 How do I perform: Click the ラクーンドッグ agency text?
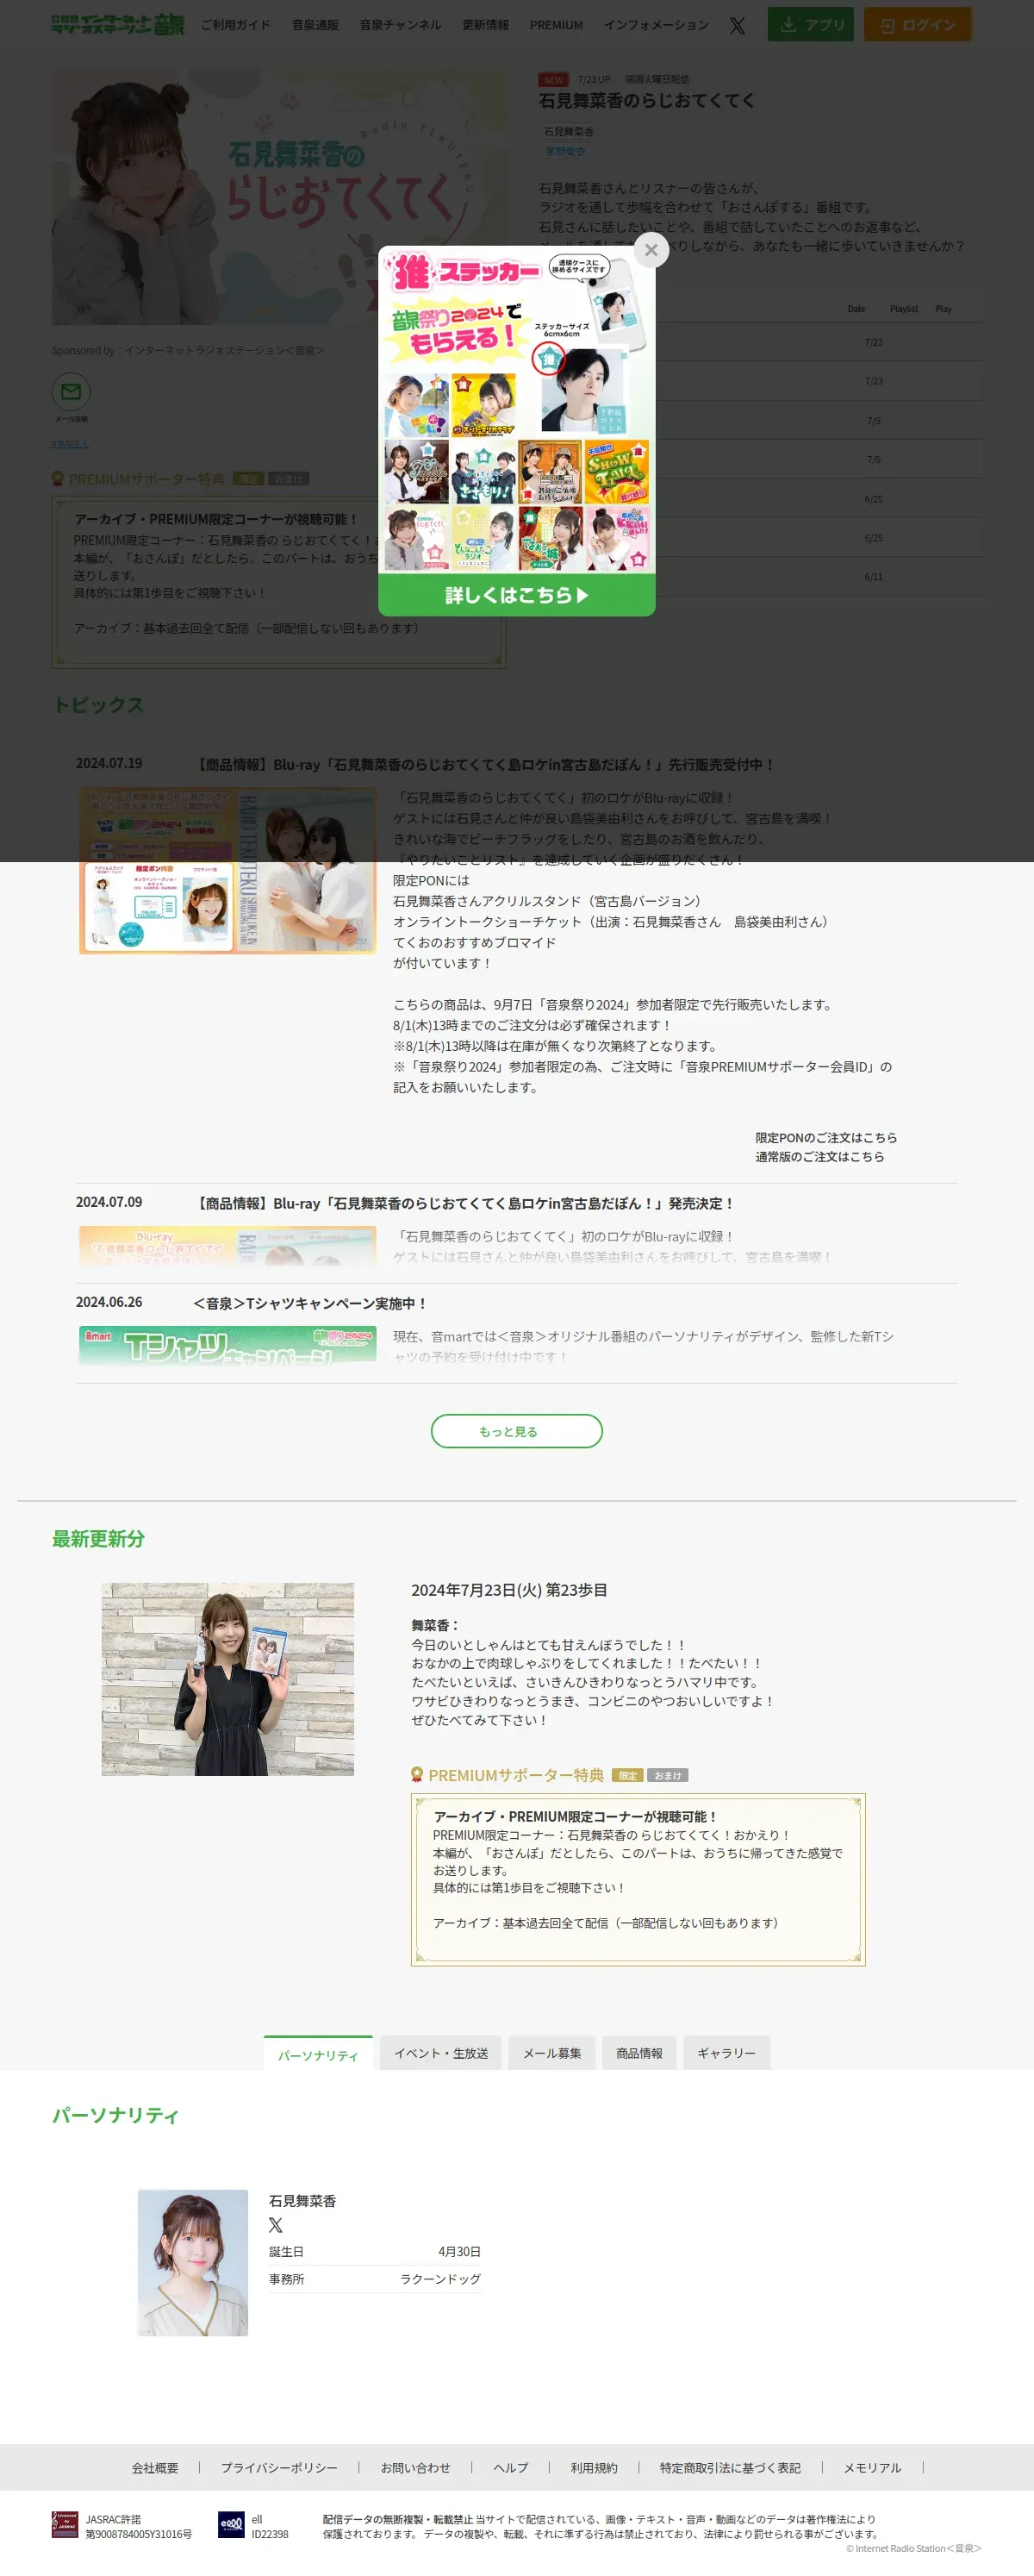tap(439, 2279)
